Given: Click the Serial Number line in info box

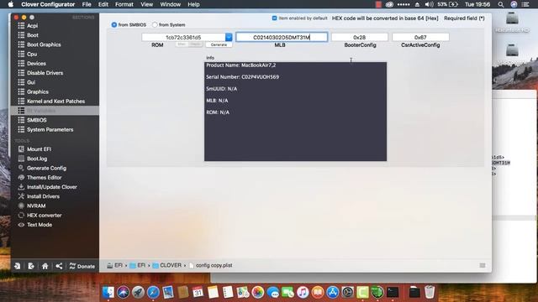Looking at the screenshot, I should pyautogui.click(x=243, y=77).
